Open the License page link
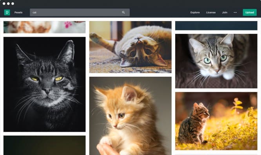The width and height of the screenshot is (261, 155). (211, 12)
